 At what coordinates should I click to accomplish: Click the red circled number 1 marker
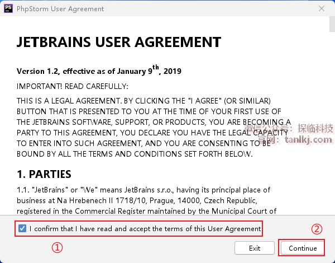click(56, 247)
